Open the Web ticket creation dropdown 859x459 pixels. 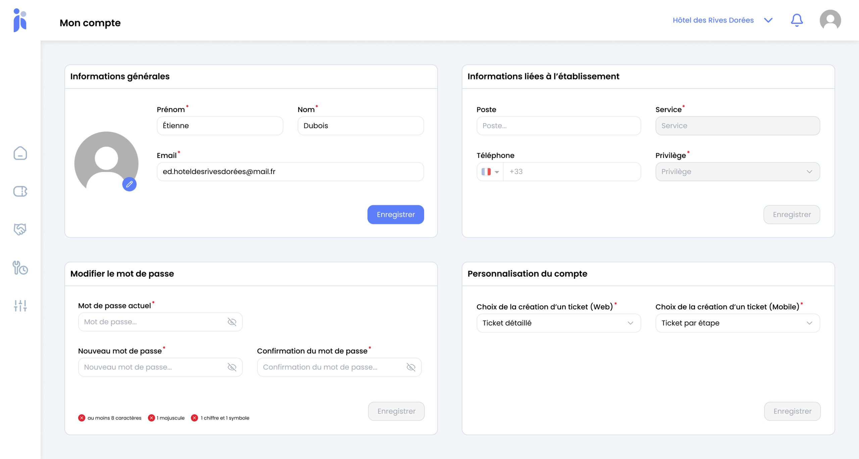tap(558, 323)
